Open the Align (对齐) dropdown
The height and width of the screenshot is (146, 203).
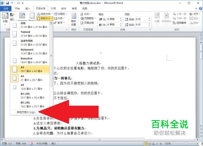(195, 14)
